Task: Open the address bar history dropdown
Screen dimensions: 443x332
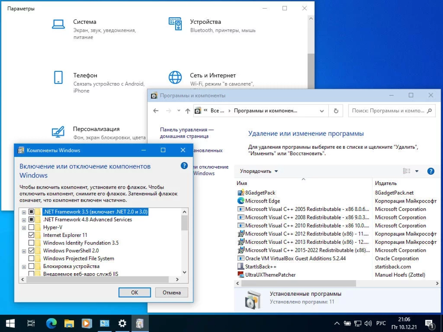Action: click(322, 111)
